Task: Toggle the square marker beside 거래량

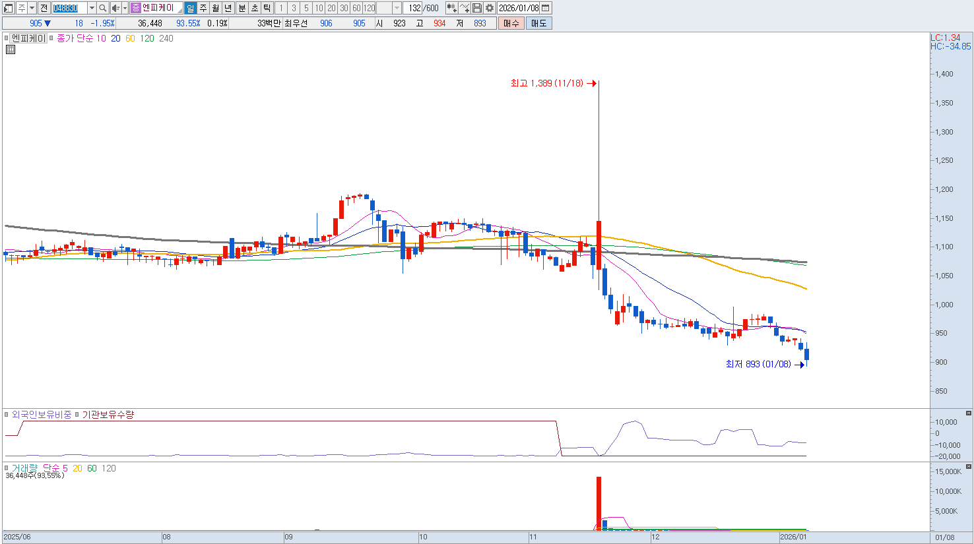Action: pos(7,468)
